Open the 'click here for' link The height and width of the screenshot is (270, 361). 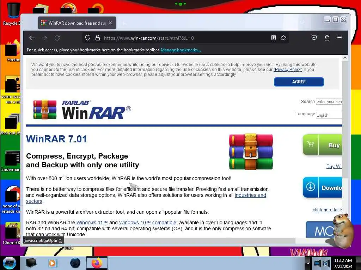pyautogui.click(x=327, y=210)
